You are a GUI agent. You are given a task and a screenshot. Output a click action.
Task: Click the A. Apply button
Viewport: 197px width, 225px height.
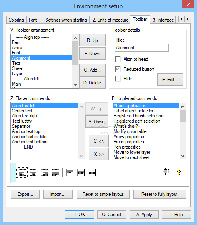[144, 214]
